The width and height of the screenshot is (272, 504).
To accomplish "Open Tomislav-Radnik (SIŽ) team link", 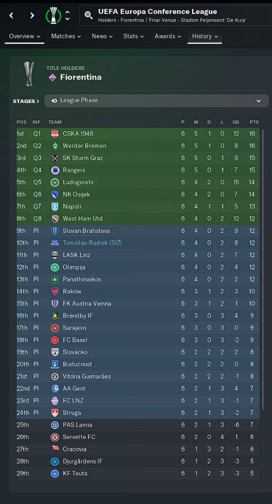I will [x=92, y=243].
